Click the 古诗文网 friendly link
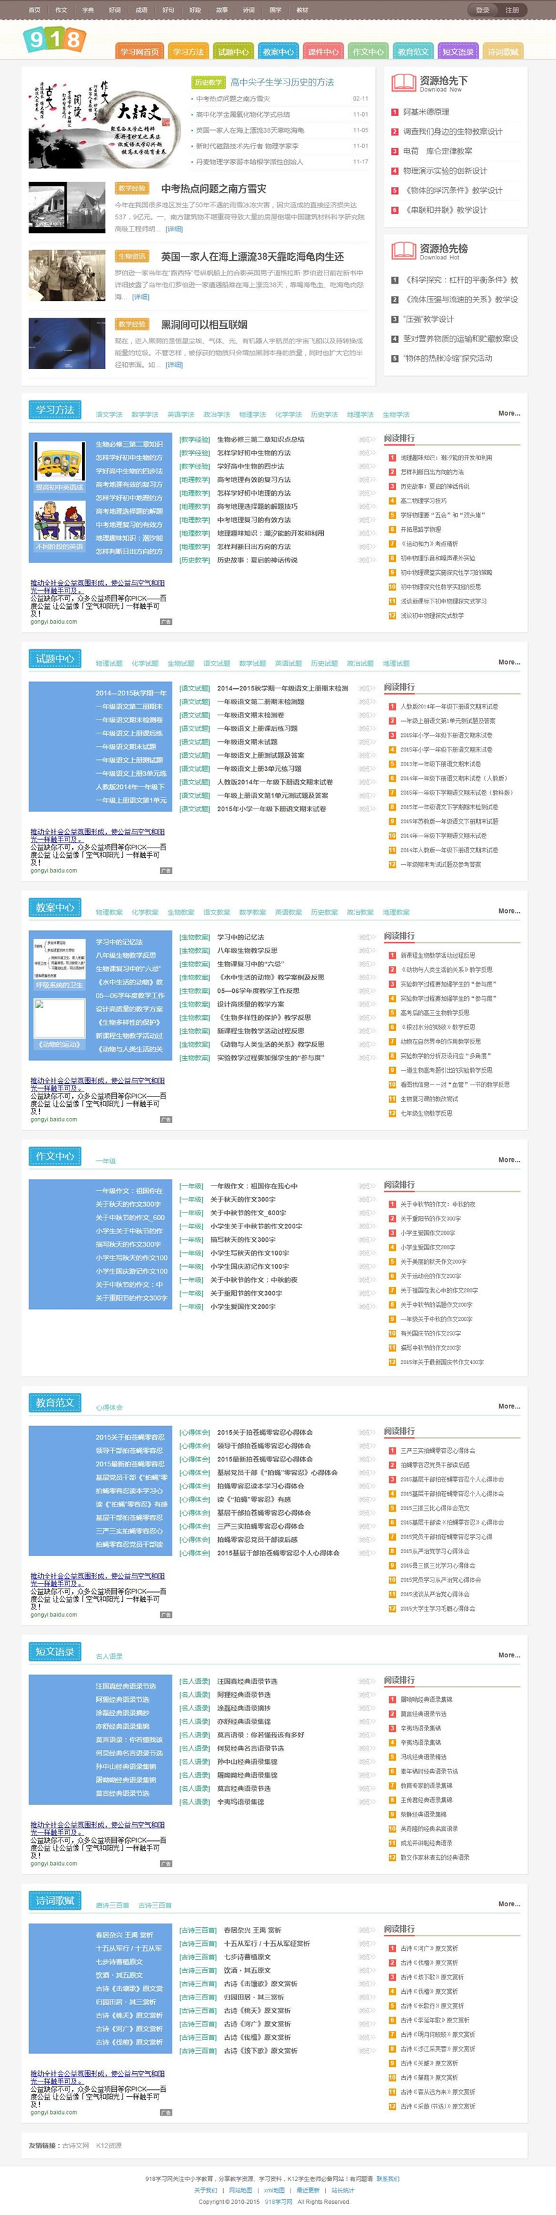 click(76, 2145)
